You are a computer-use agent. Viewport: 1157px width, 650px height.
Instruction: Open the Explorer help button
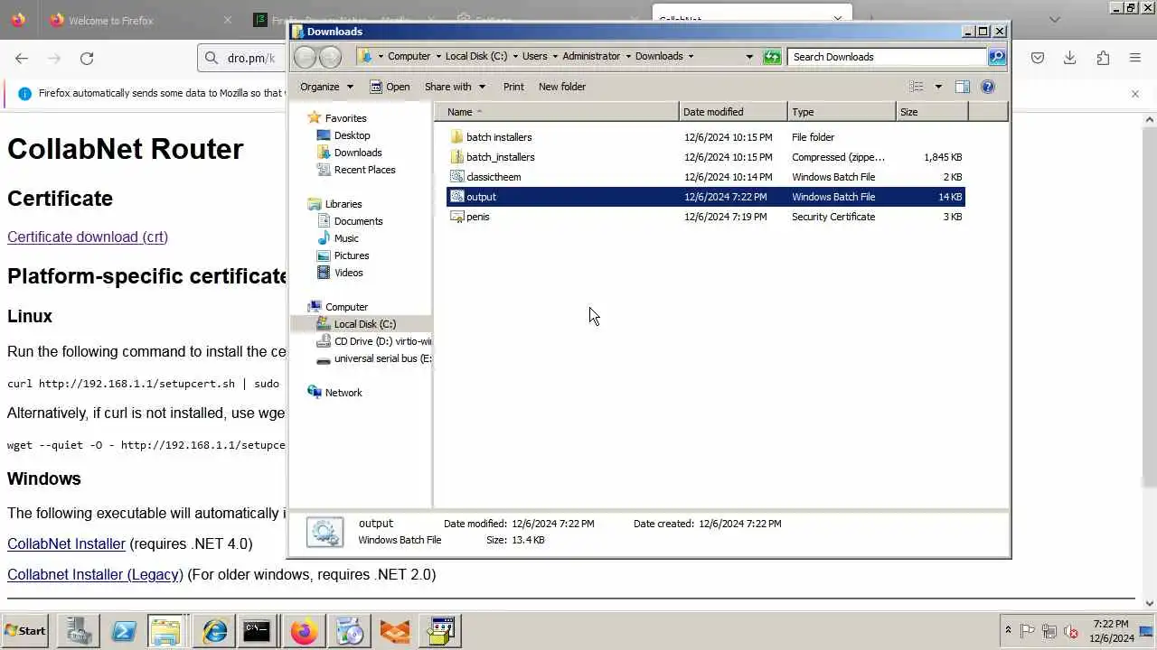pos(988,87)
